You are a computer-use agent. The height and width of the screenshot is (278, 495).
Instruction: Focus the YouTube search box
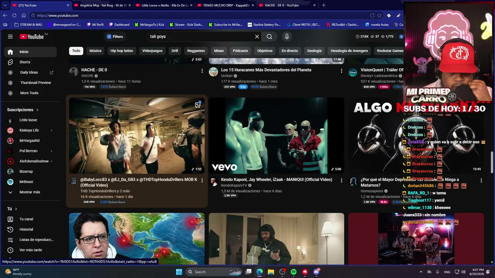click(x=200, y=37)
